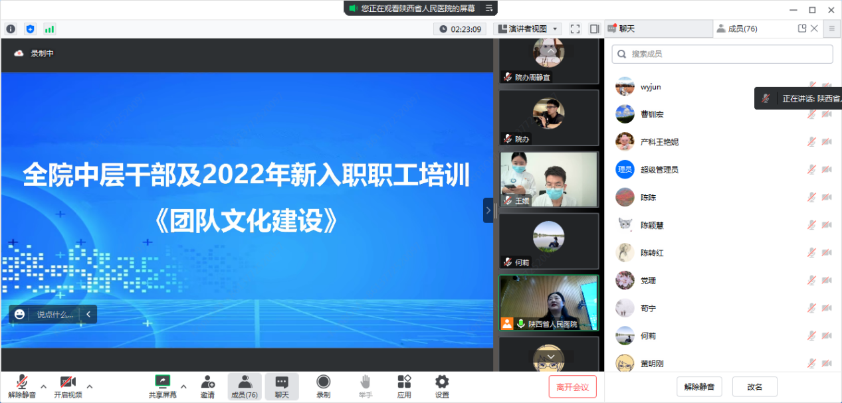842x403 pixels.
Task: Open apps with the 应用 icon
Action: tap(404, 385)
